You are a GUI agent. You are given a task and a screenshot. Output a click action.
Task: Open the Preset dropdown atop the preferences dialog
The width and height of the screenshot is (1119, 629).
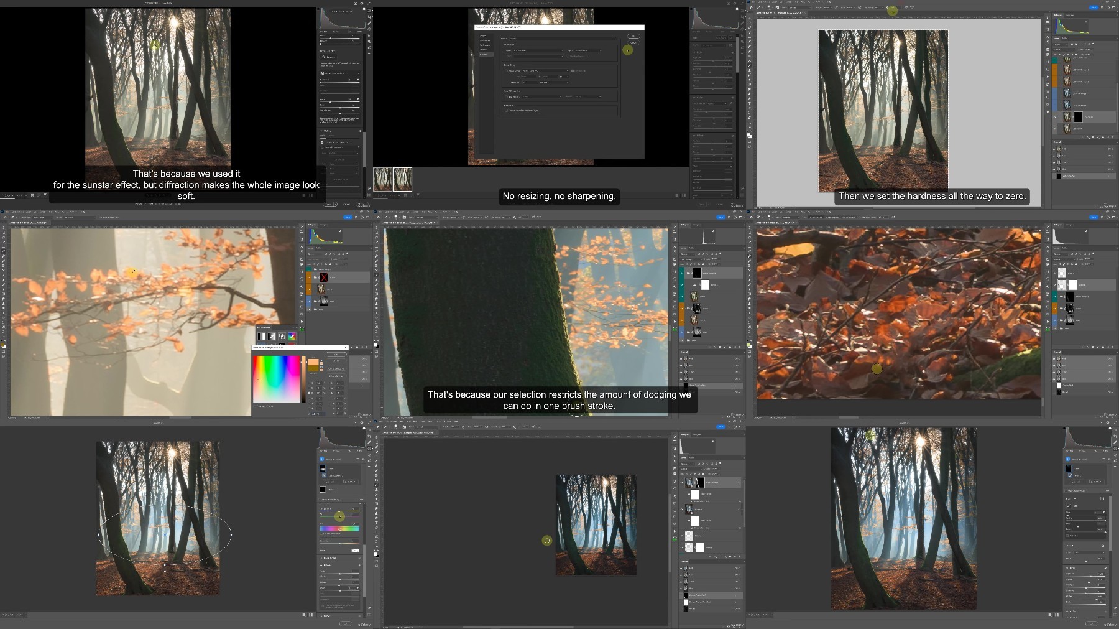[563, 39]
